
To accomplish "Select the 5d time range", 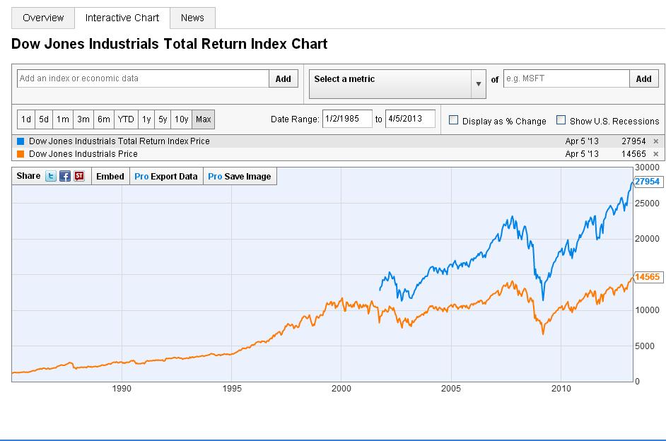I will 44,119.
